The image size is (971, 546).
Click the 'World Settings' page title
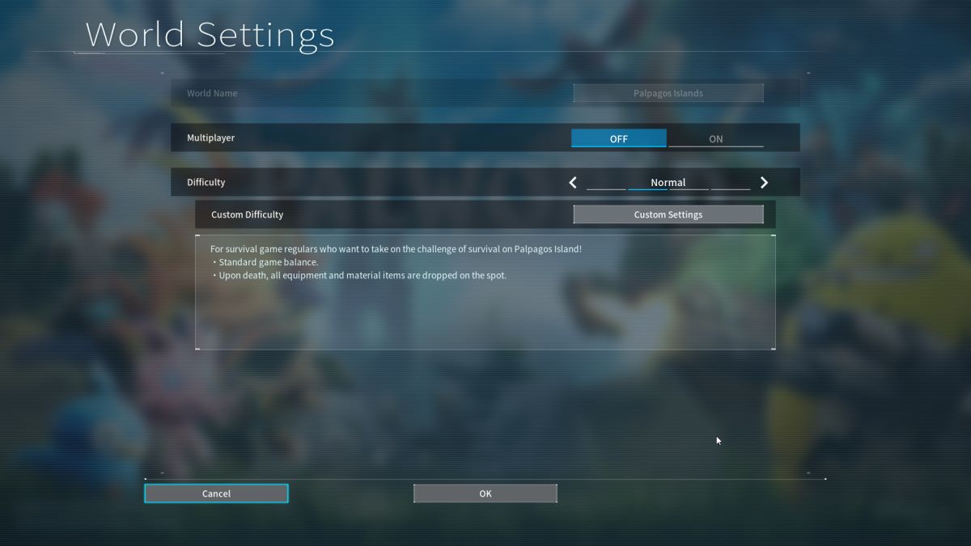click(210, 36)
